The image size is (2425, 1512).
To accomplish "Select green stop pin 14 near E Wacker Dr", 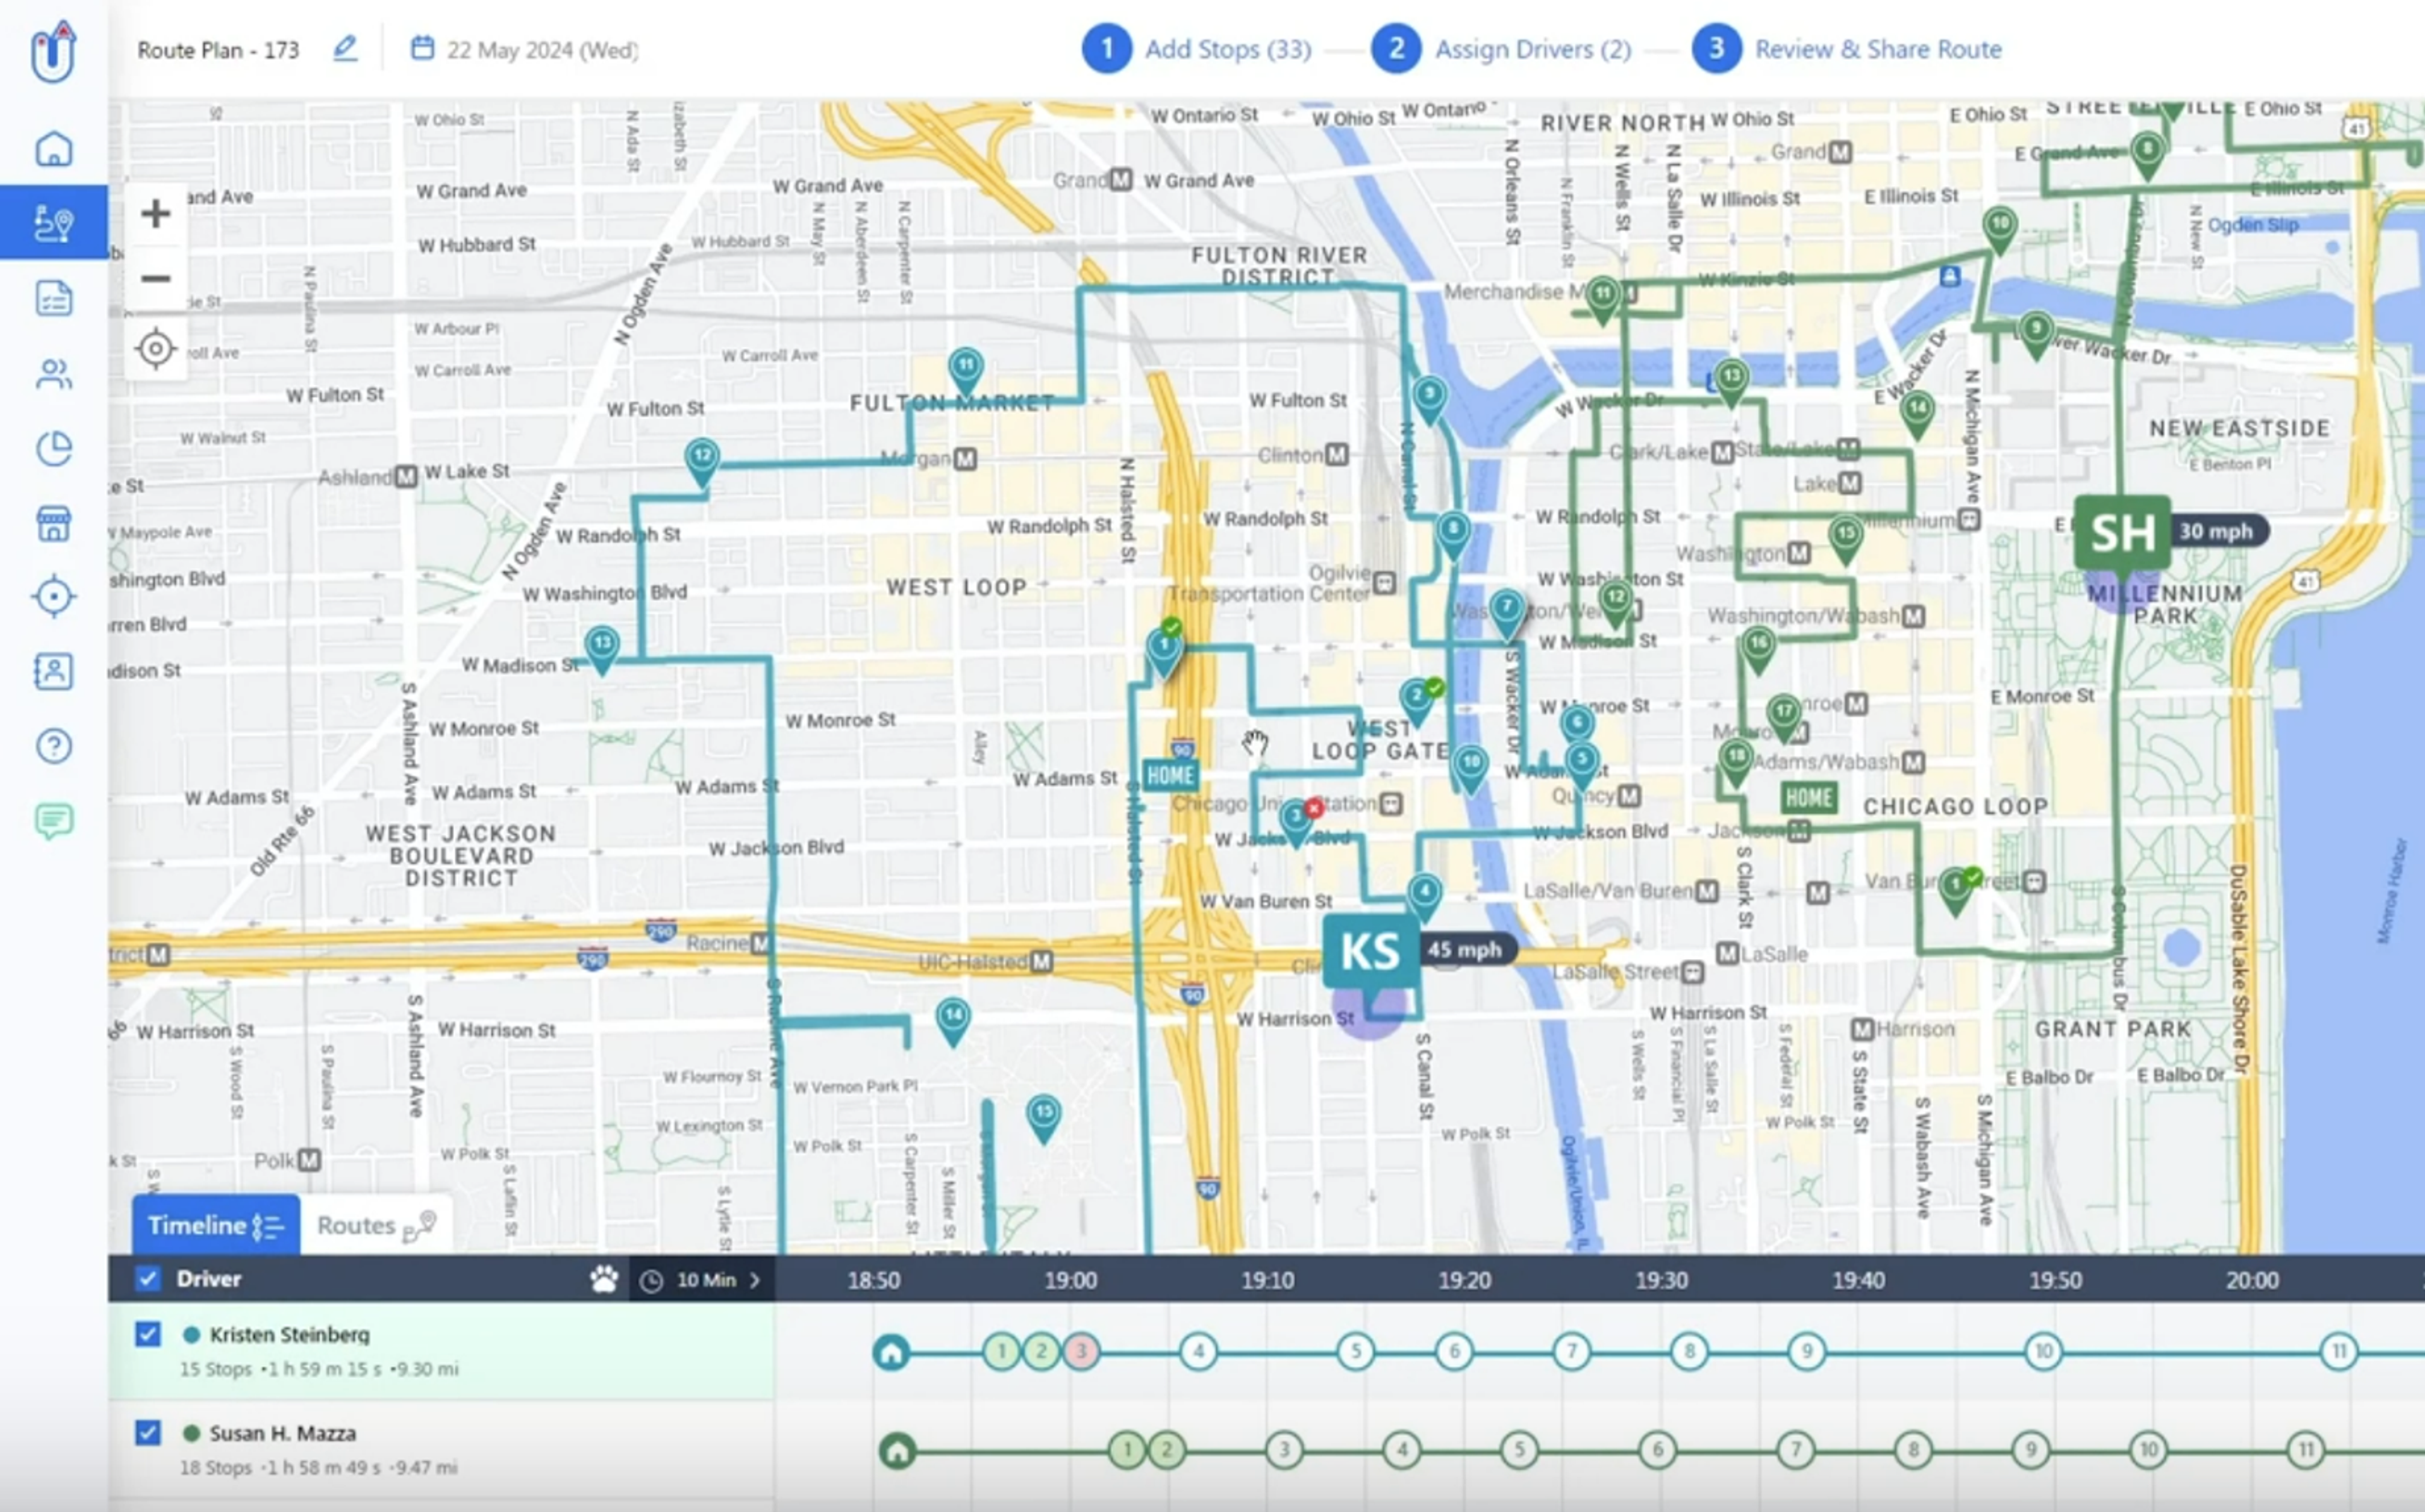I will pyautogui.click(x=1917, y=414).
